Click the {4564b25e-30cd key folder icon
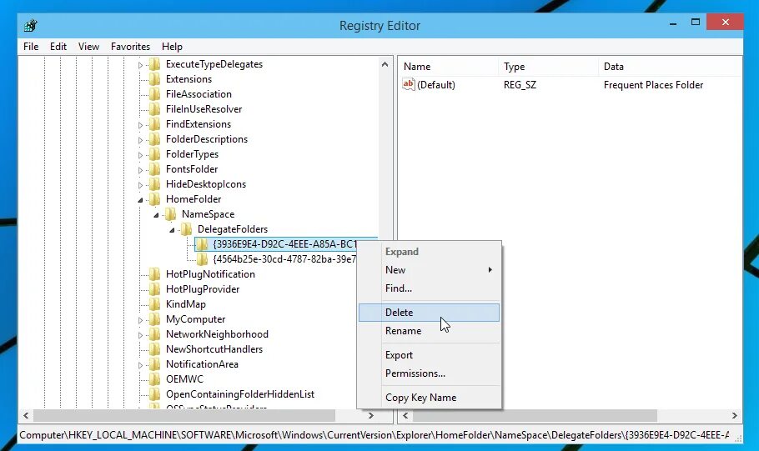Image resolution: width=759 pixels, height=451 pixels. point(203,259)
